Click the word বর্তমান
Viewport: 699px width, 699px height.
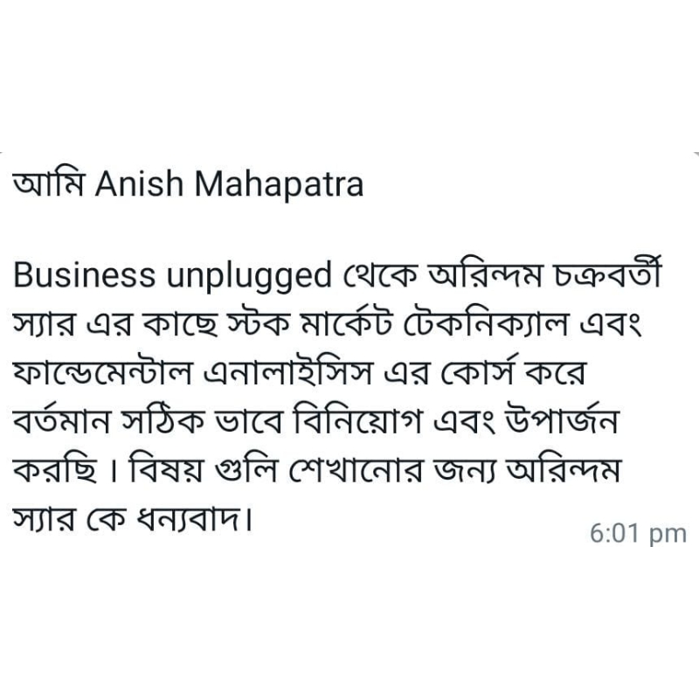click(61, 420)
